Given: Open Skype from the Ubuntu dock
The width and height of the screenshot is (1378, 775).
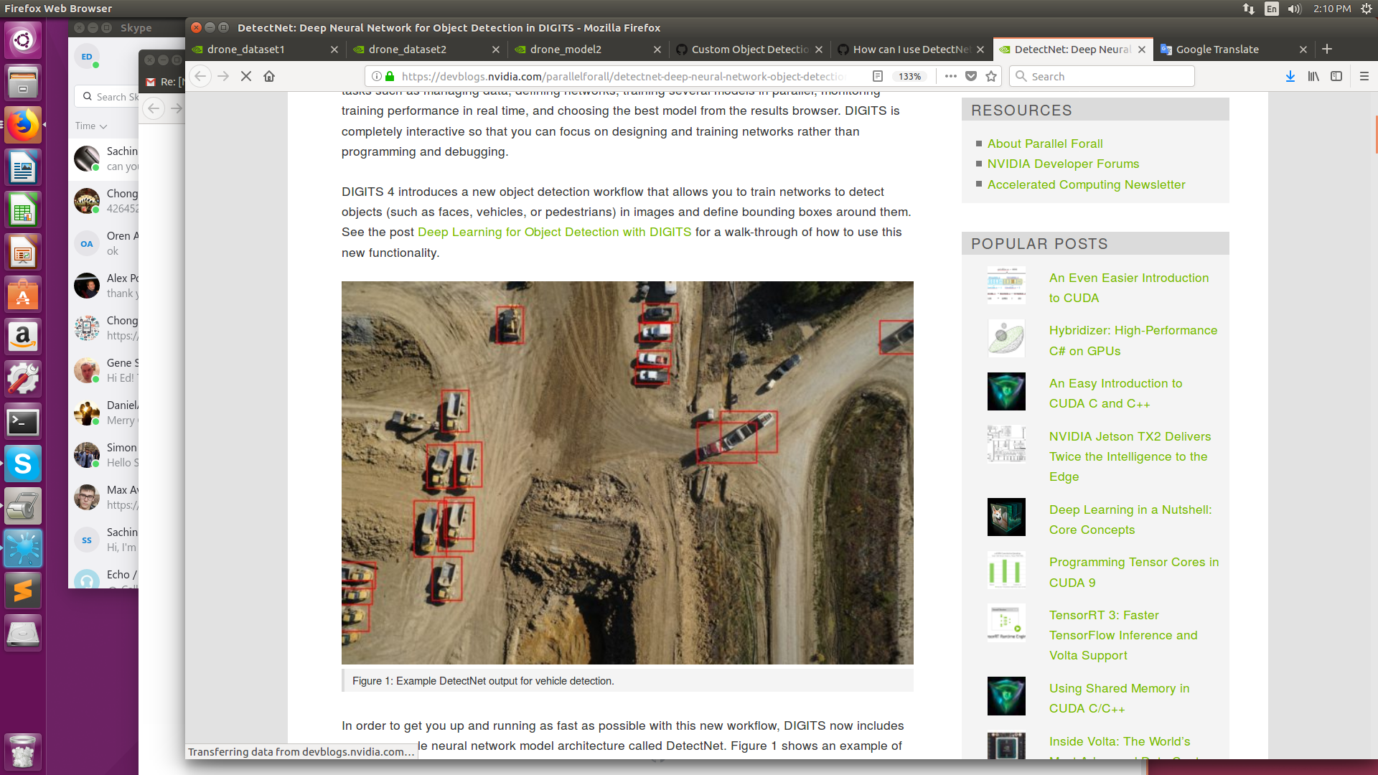Looking at the screenshot, I should 22,464.
